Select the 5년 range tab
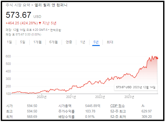This screenshot has height=122, width=166. click(x=96, y=42)
